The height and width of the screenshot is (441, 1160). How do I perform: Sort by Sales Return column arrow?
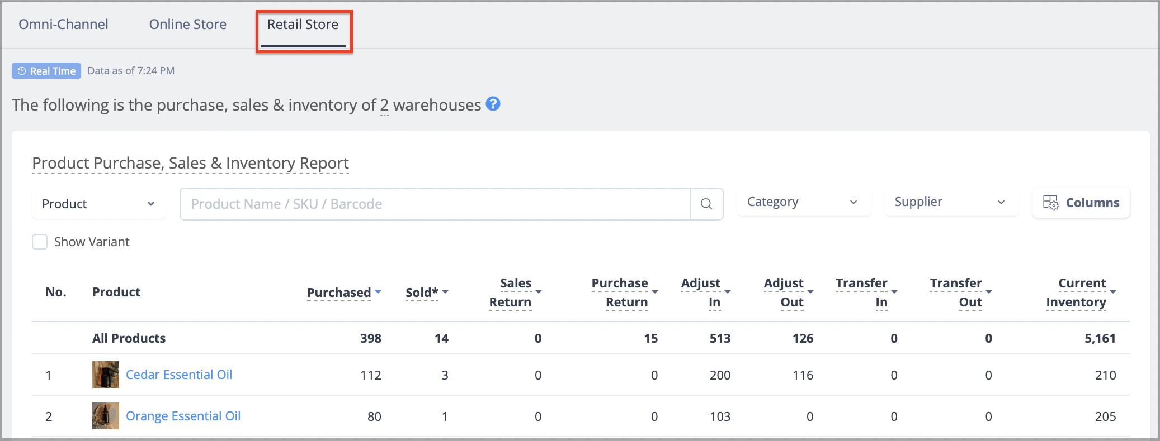click(539, 292)
